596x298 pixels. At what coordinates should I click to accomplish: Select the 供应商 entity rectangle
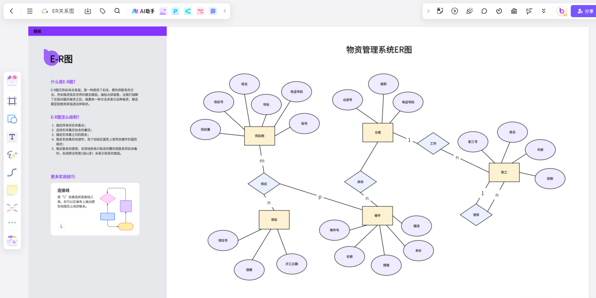259,136
